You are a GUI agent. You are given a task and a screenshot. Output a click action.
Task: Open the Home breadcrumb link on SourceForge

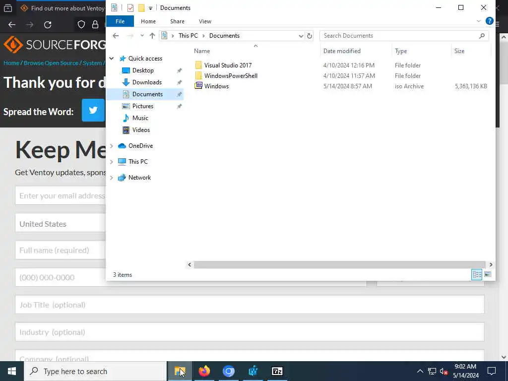11,63
